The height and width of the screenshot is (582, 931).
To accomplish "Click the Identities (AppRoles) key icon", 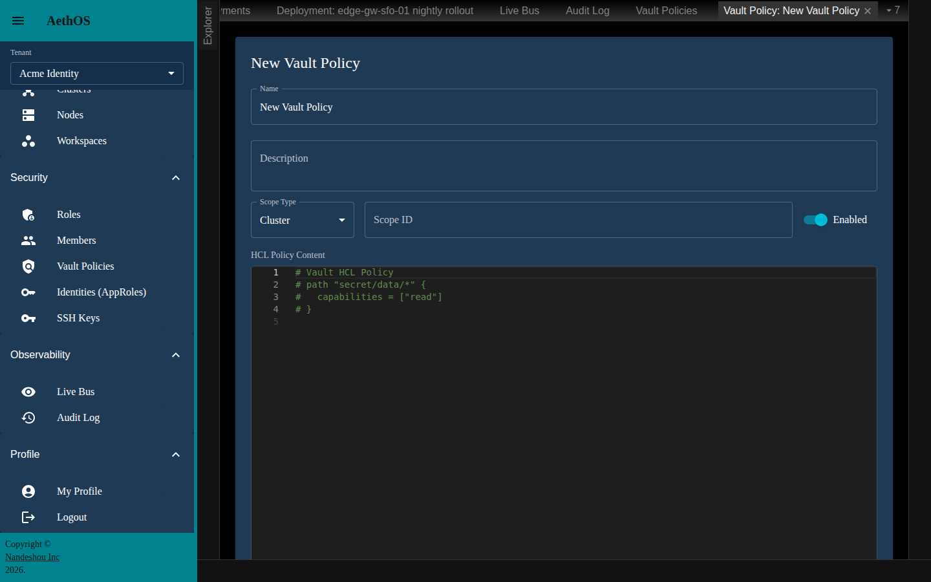I will (28, 292).
